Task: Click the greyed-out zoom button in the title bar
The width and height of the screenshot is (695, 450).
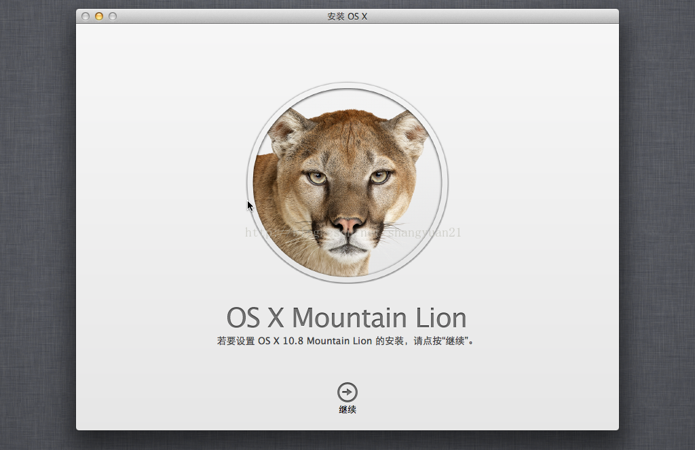Action: click(113, 16)
